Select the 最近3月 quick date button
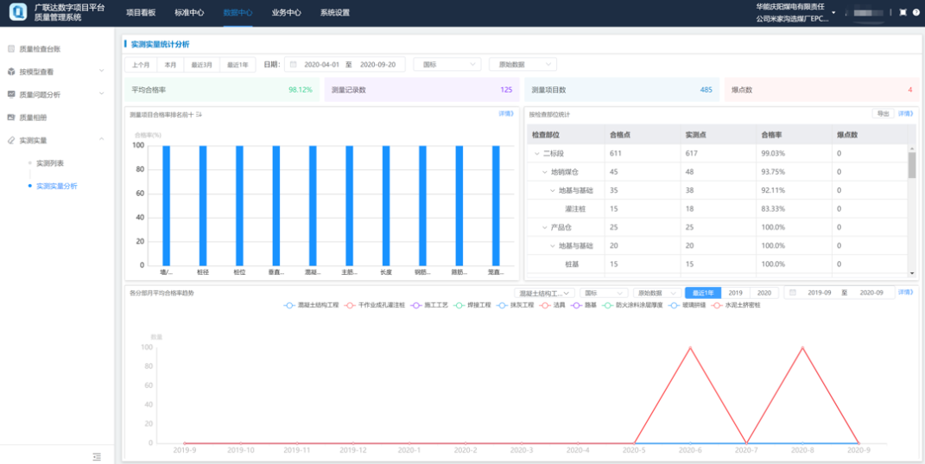Screen dimensions: 925x464 202,64
